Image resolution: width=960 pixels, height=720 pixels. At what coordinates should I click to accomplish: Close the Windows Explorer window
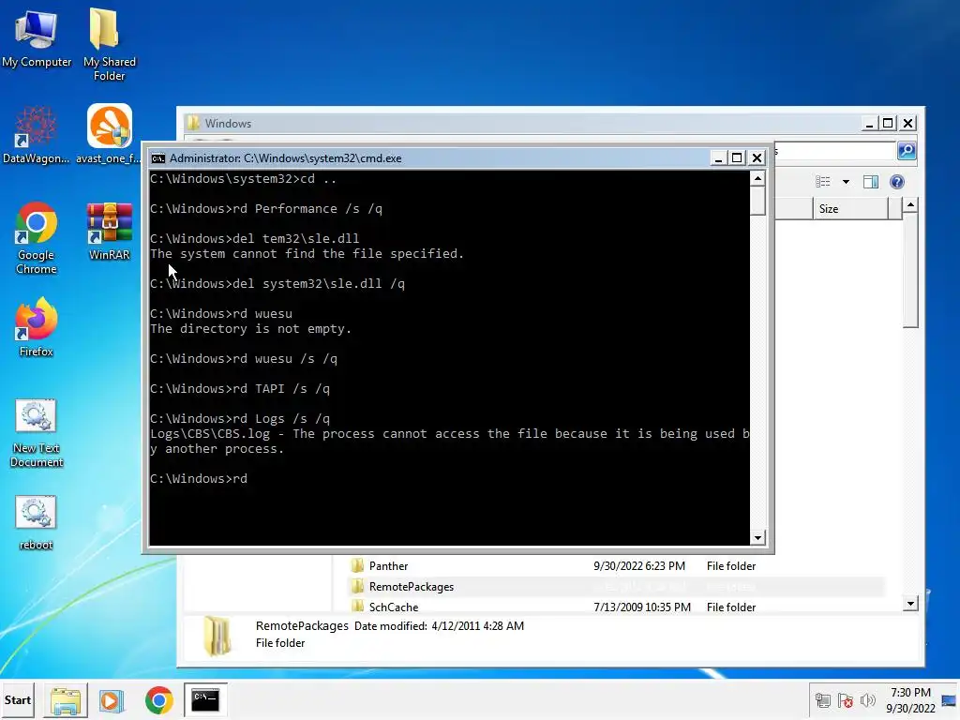(x=907, y=123)
